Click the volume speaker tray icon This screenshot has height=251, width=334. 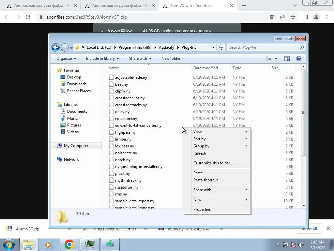[x=301, y=245]
